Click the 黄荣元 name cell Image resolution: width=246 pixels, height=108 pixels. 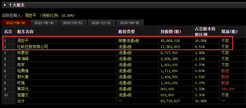[x=23, y=89]
